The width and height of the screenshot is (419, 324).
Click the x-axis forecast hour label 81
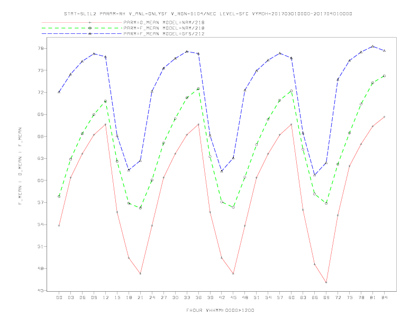tap(373, 298)
